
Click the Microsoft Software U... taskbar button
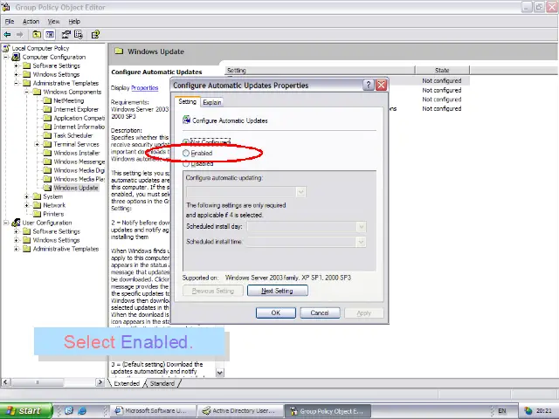153,411
